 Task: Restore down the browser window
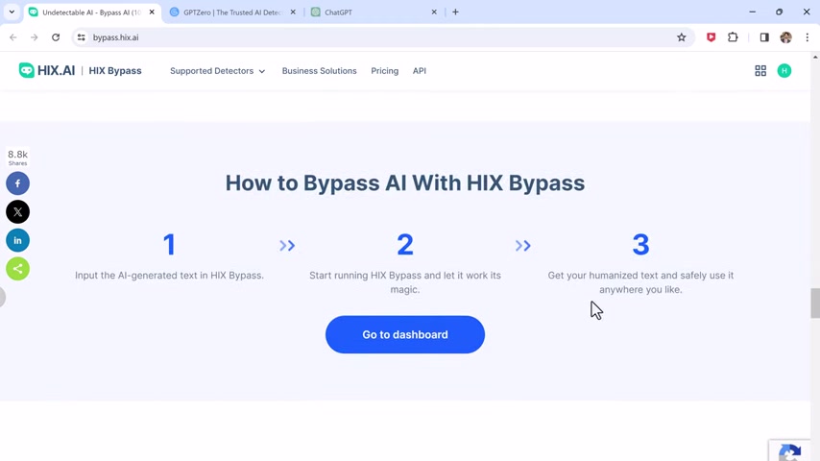[780, 12]
